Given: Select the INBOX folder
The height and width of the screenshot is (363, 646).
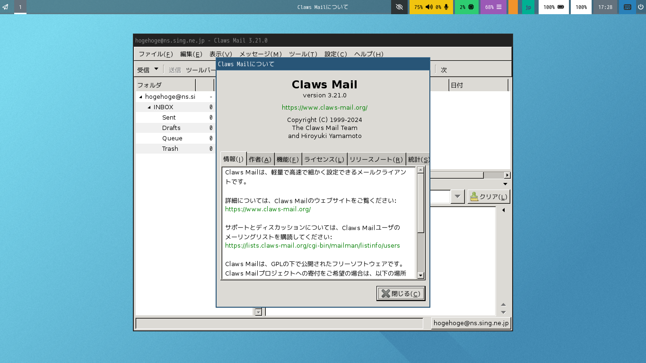Looking at the screenshot, I should [x=163, y=107].
